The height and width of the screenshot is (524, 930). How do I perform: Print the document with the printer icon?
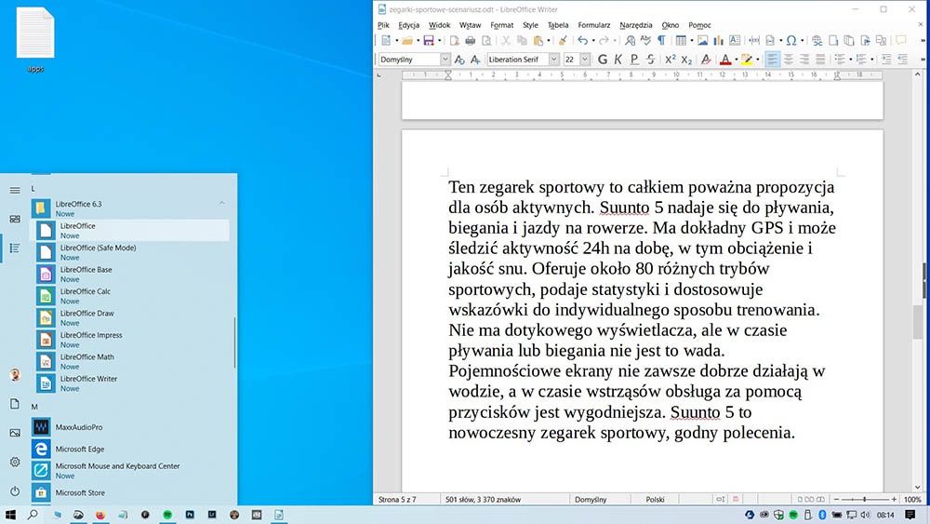471,40
